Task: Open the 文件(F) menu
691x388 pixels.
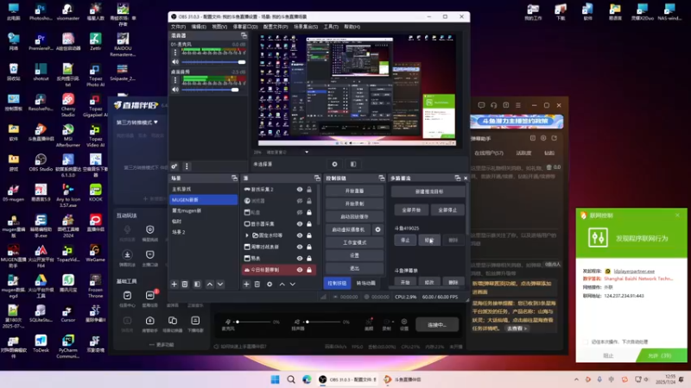Action: 179,27
